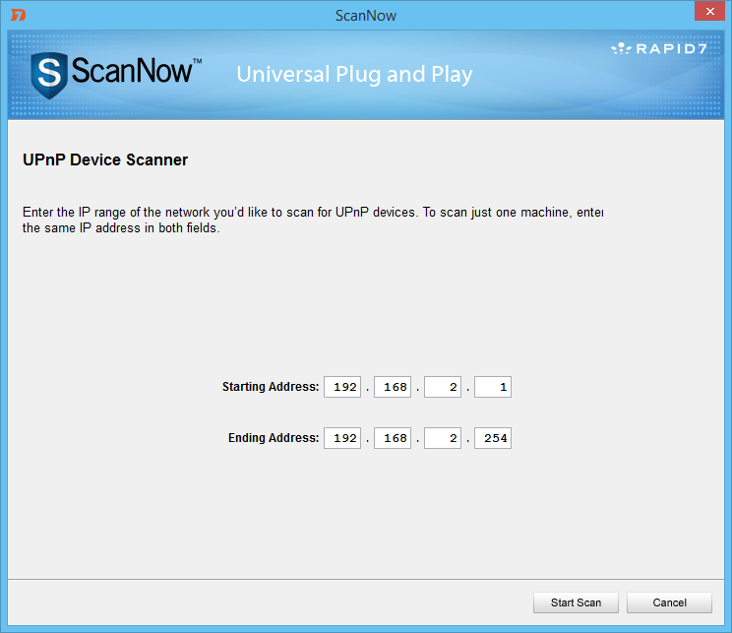Select second octet 168 of Ending Address
Screen dimensions: 732x633
[x=393, y=438]
